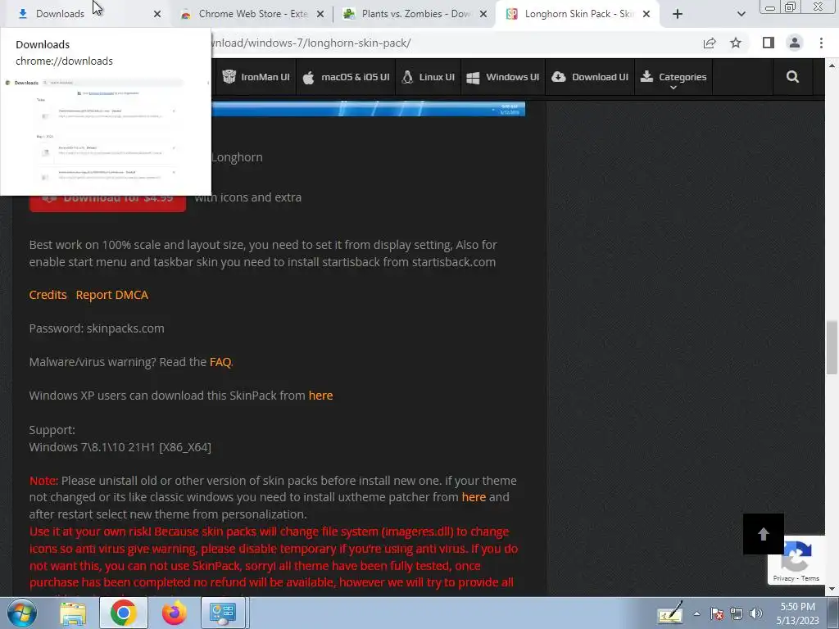This screenshot has width=839, height=629.
Task: Click the back-to-top arrow button
Action: coord(764,534)
